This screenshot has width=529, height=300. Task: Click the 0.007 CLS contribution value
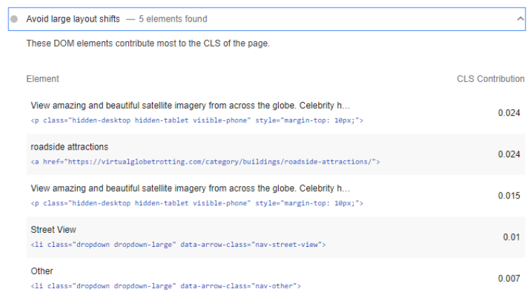(508, 278)
